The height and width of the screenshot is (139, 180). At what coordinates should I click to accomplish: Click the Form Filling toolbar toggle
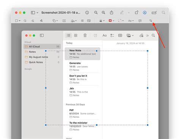click(x=154, y=12)
